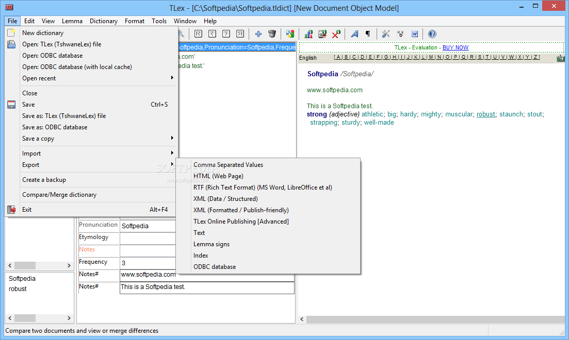Viewport: 569px width, 340px height.
Task: Click the Pronunciation input field
Action: [148, 226]
